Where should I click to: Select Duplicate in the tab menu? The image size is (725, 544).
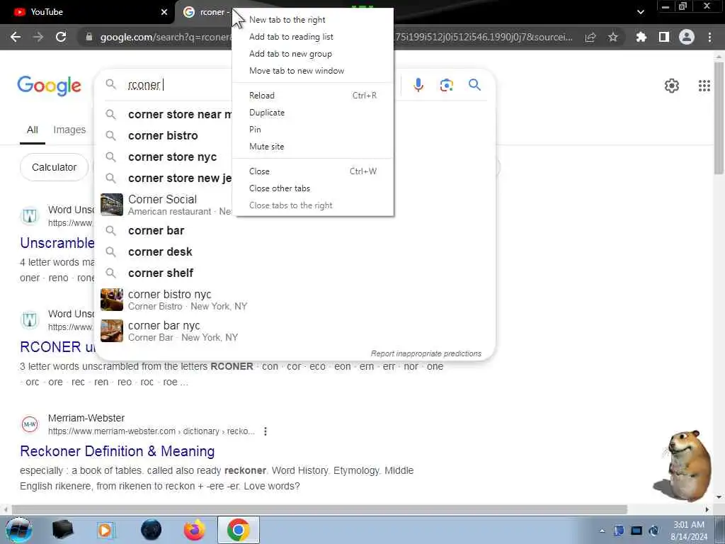coord(312,113)
